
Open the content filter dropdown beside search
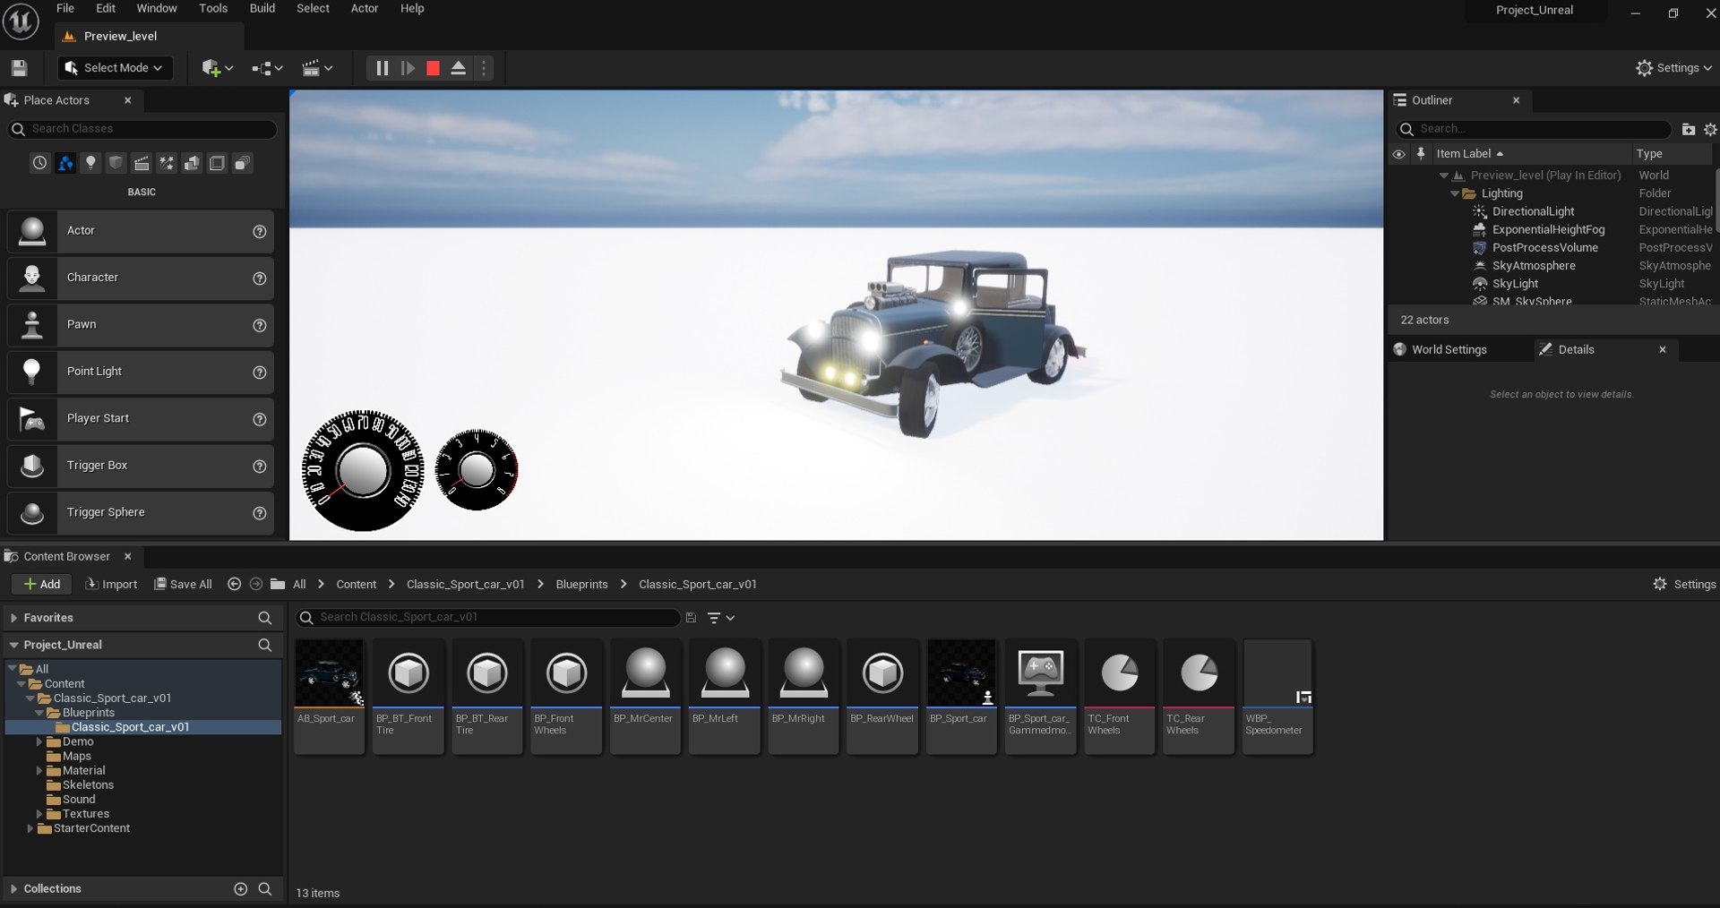(x=721, y=618)
